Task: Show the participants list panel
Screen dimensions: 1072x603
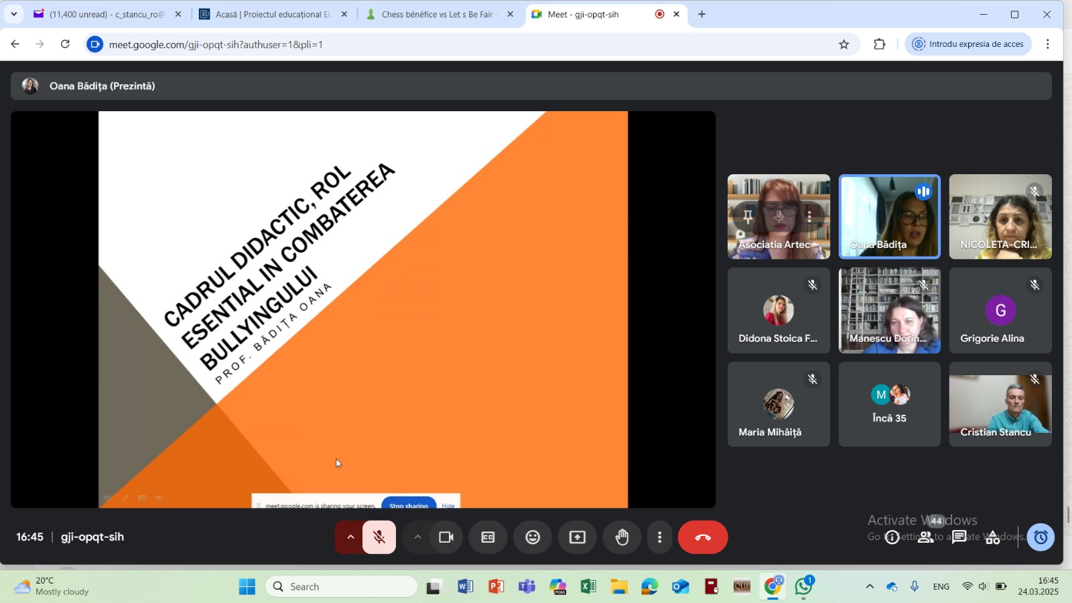Action: click(925, 537)
